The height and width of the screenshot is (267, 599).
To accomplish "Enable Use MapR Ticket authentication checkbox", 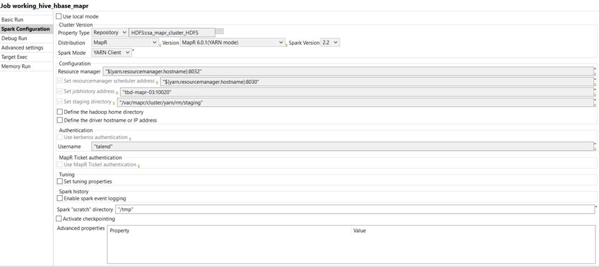I will [x=59, y=164].
